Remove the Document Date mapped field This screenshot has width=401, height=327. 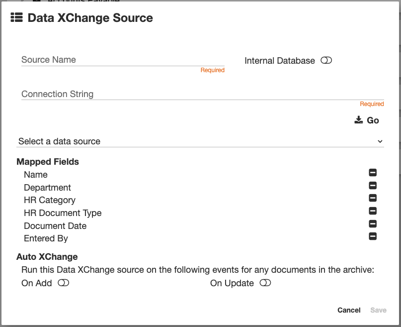point(373,224)
